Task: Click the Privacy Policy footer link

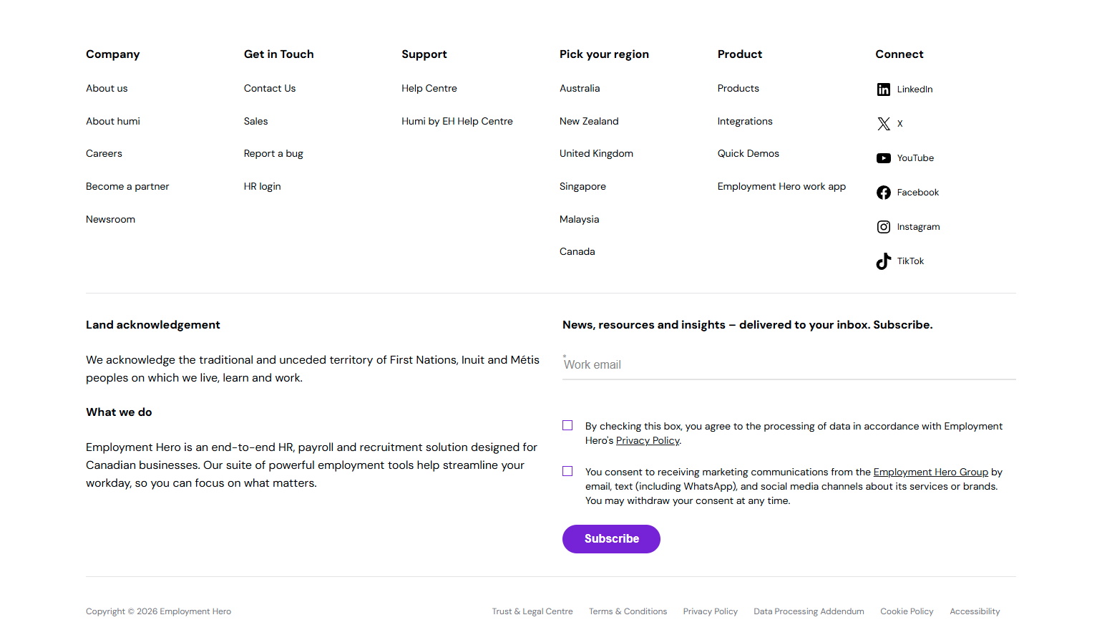Action: click(x=710, y=611)
